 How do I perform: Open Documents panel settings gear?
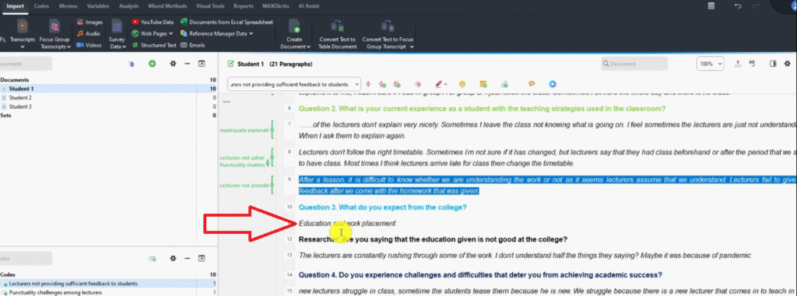tap(173, 64)
